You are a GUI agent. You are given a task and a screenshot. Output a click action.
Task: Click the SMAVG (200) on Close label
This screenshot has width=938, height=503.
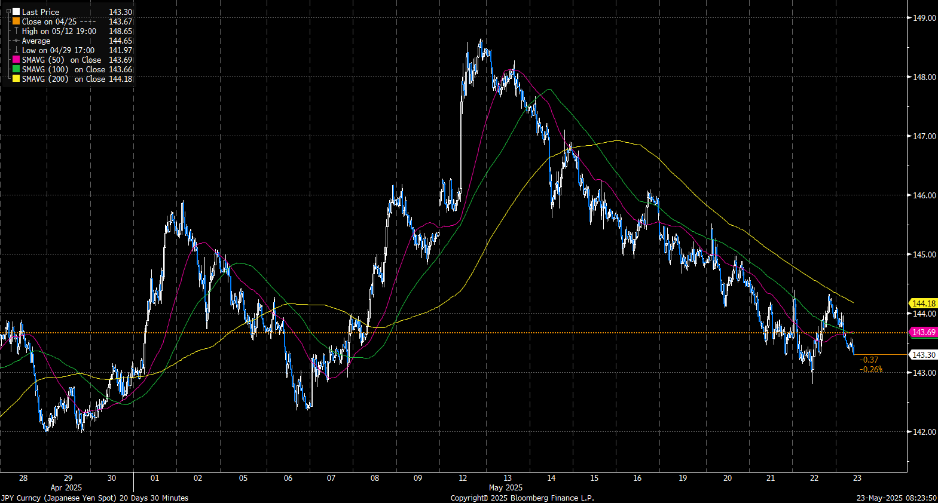(63, 79)
